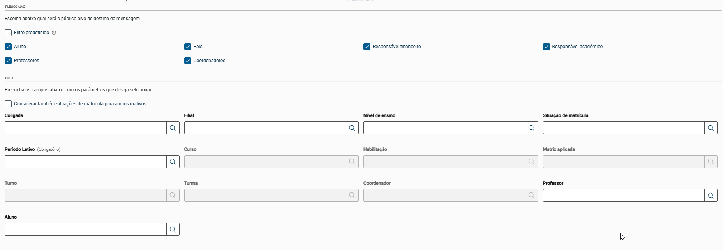Enable considering inactive students' enrollment situations
This screenshot has width=723, height=250.
(x=8, y=104)
